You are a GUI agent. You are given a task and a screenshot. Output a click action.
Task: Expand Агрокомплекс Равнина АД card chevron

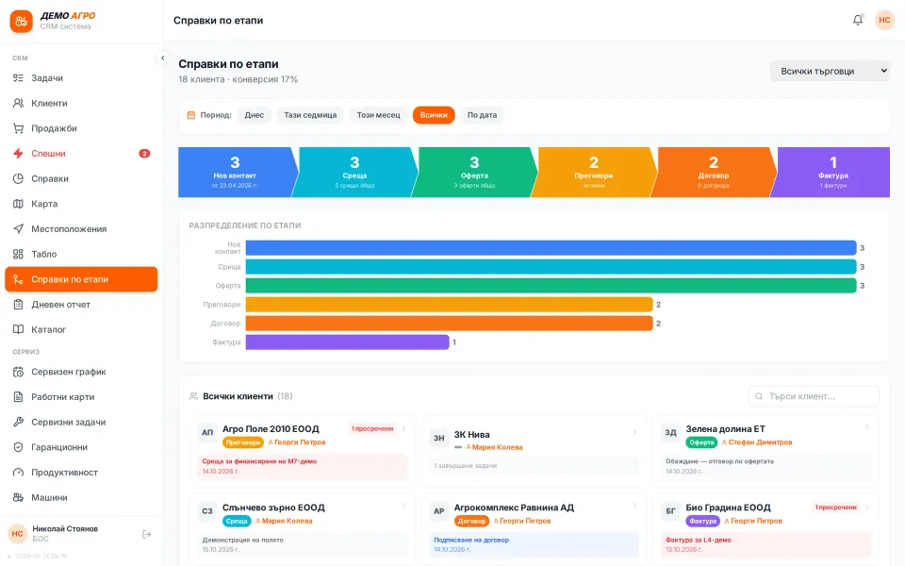634,506
